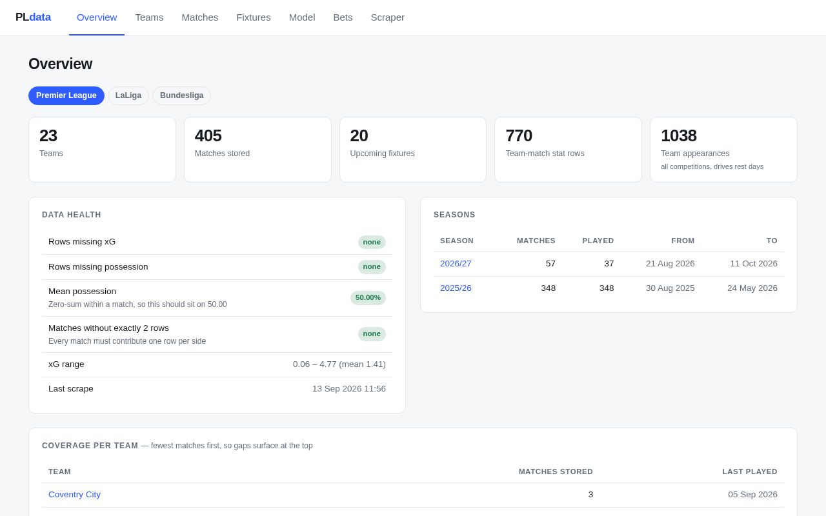Click the 'xG range' label
826x516 pixels.
[x=66, y=364]
